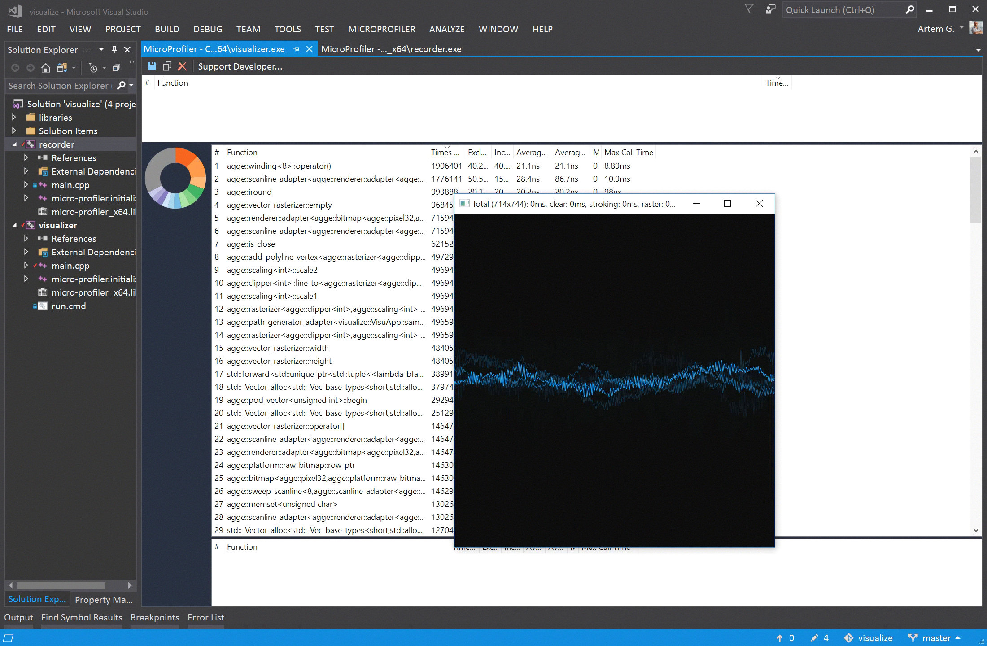Close the visualizer.exe MicroProfiler tab
This screenshot has height=646, width=987.
pos(309,49)
